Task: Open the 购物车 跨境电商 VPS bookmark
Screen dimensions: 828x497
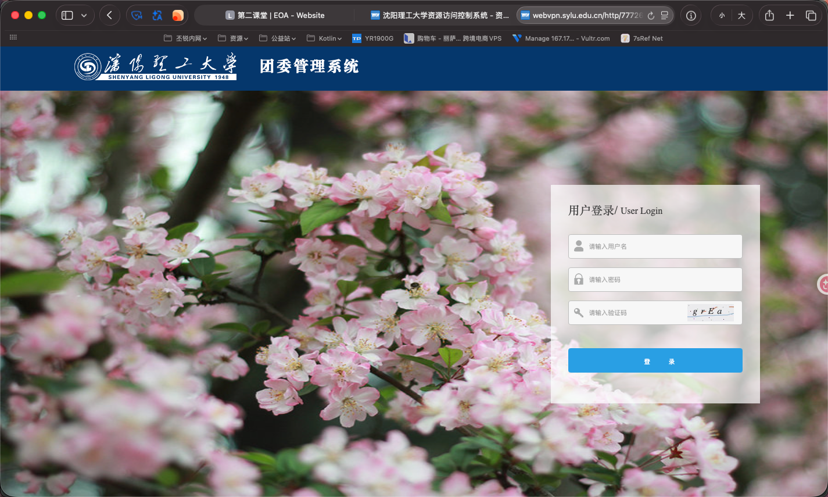Action: click(x=453, y=38)
